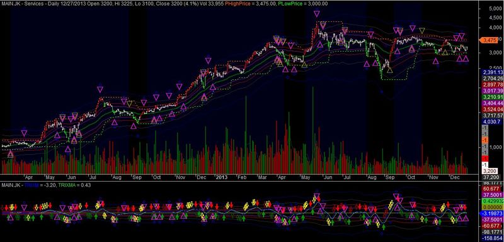Image resolution: width=504 pixels, height=242 pixels.
Task: Click the magenta down-triangle near top of lower TRIX pane
Action: (317, 196)
